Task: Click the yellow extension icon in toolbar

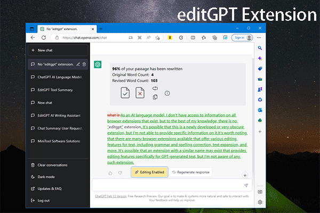Action: click(x=170, y=37)
